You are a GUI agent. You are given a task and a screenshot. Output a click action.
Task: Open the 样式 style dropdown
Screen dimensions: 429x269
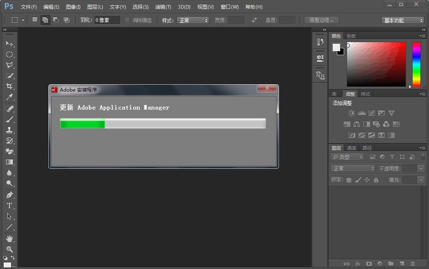193,20
